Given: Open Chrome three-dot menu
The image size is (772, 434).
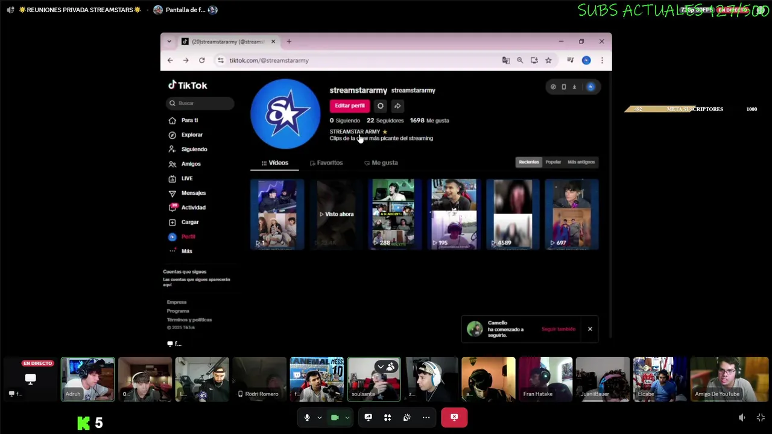Looking at the screenshot, I should pyautogui.click(x=602, y=60).
